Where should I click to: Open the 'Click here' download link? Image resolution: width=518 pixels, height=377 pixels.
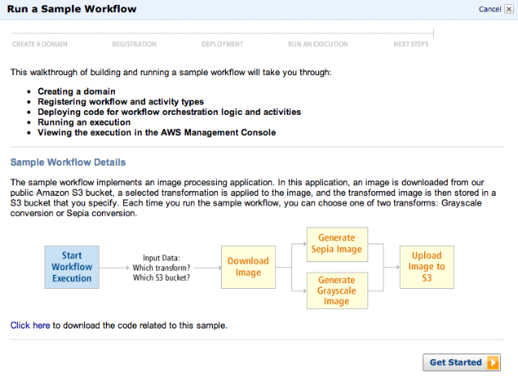tap(30, 325)
